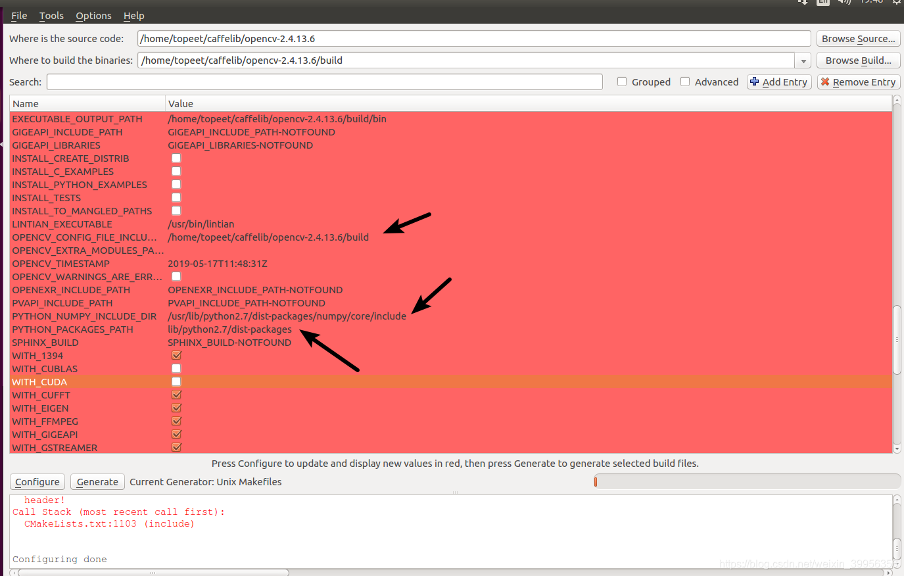Viewport: 904px width, 576px height.
Task: Open the Options menu
Action: tap(93, 15)
